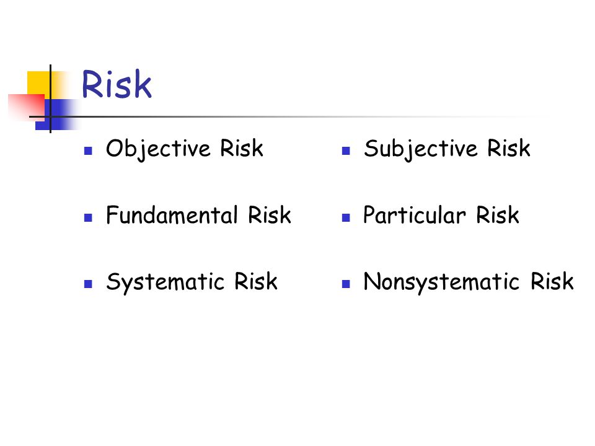Screen dimensions: 595x446
Task: Click the bullet square beside Objective Risk
Action: tap(88, 151)
